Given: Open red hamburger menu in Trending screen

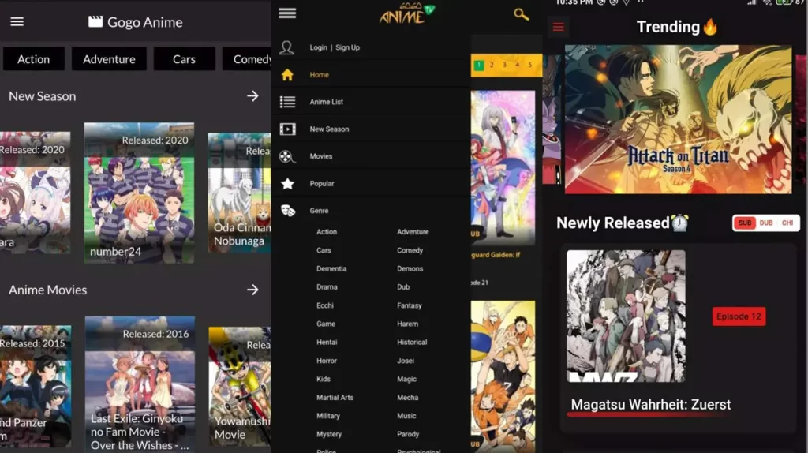Looking at the screenshot, I should coord(558,27).
